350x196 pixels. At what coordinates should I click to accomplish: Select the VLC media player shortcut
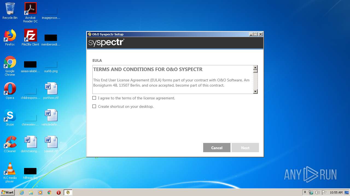click(10, 173)
